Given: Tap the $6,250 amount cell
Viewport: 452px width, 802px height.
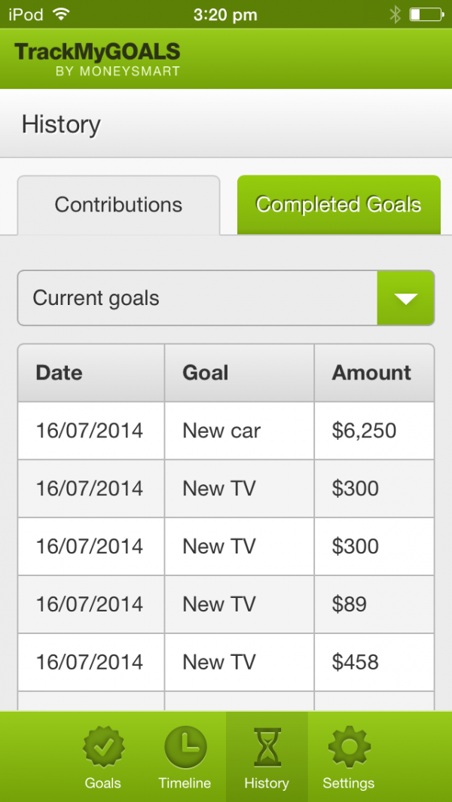Looking at the screenshot, I should tap(365, 431).
